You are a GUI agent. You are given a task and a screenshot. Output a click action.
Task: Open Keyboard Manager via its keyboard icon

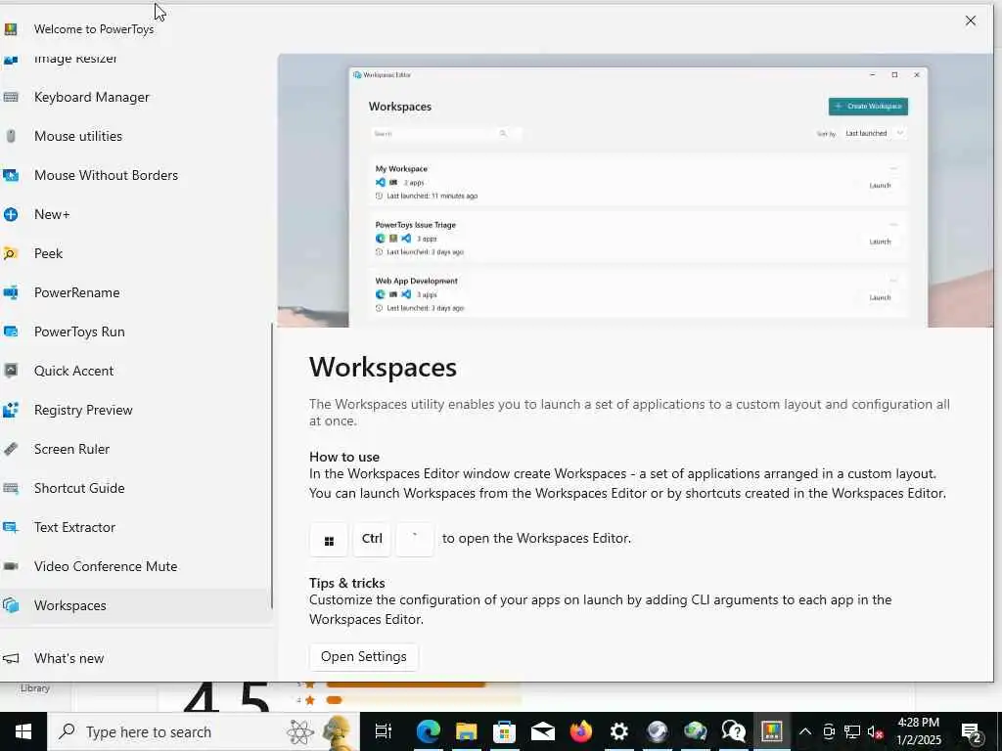pyautogui.click(x=11, y=97)
